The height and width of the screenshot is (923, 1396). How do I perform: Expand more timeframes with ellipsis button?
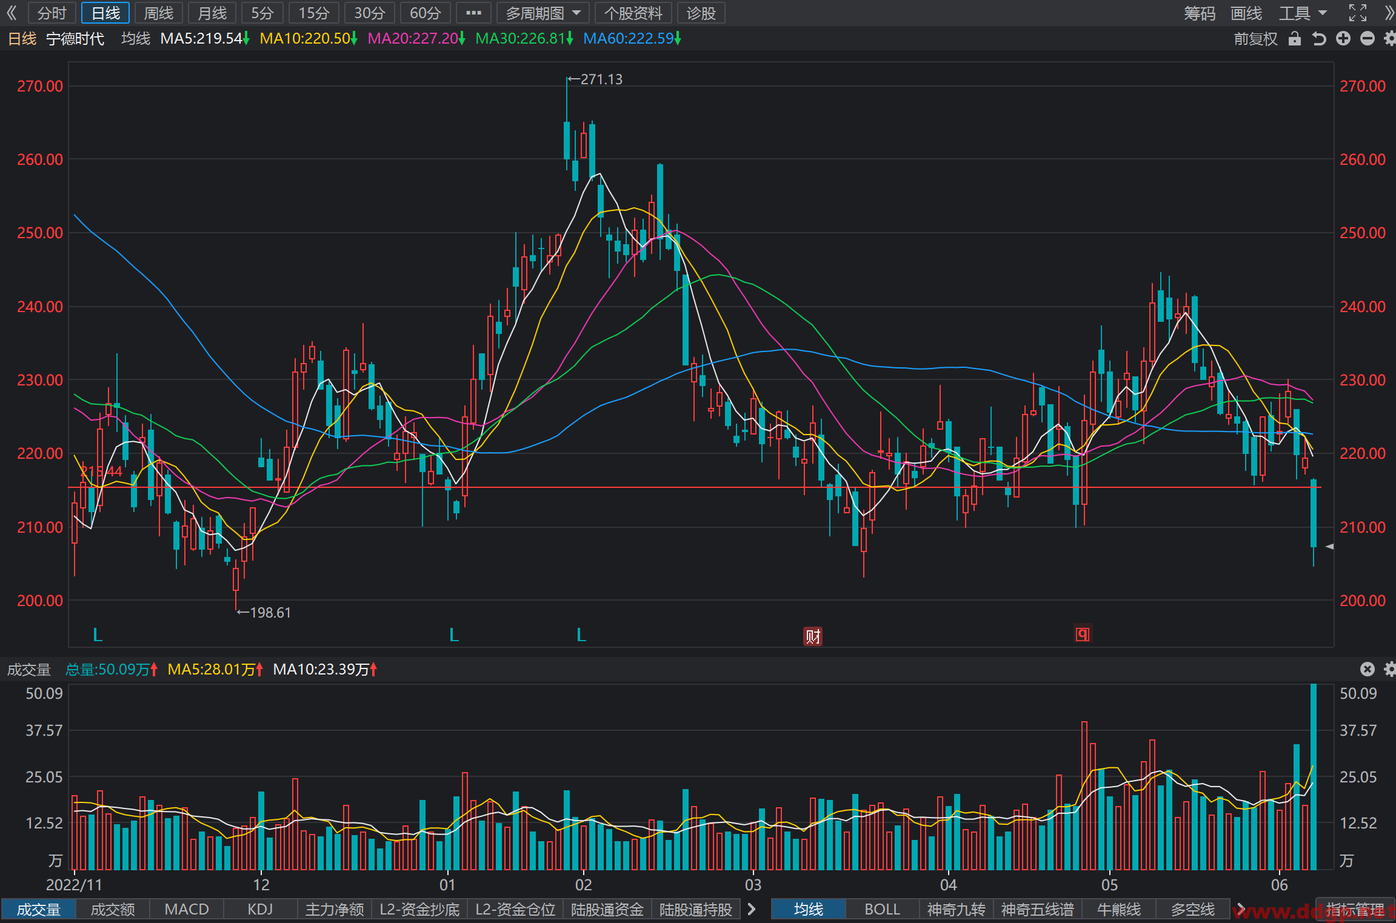(x=473, y=13)
